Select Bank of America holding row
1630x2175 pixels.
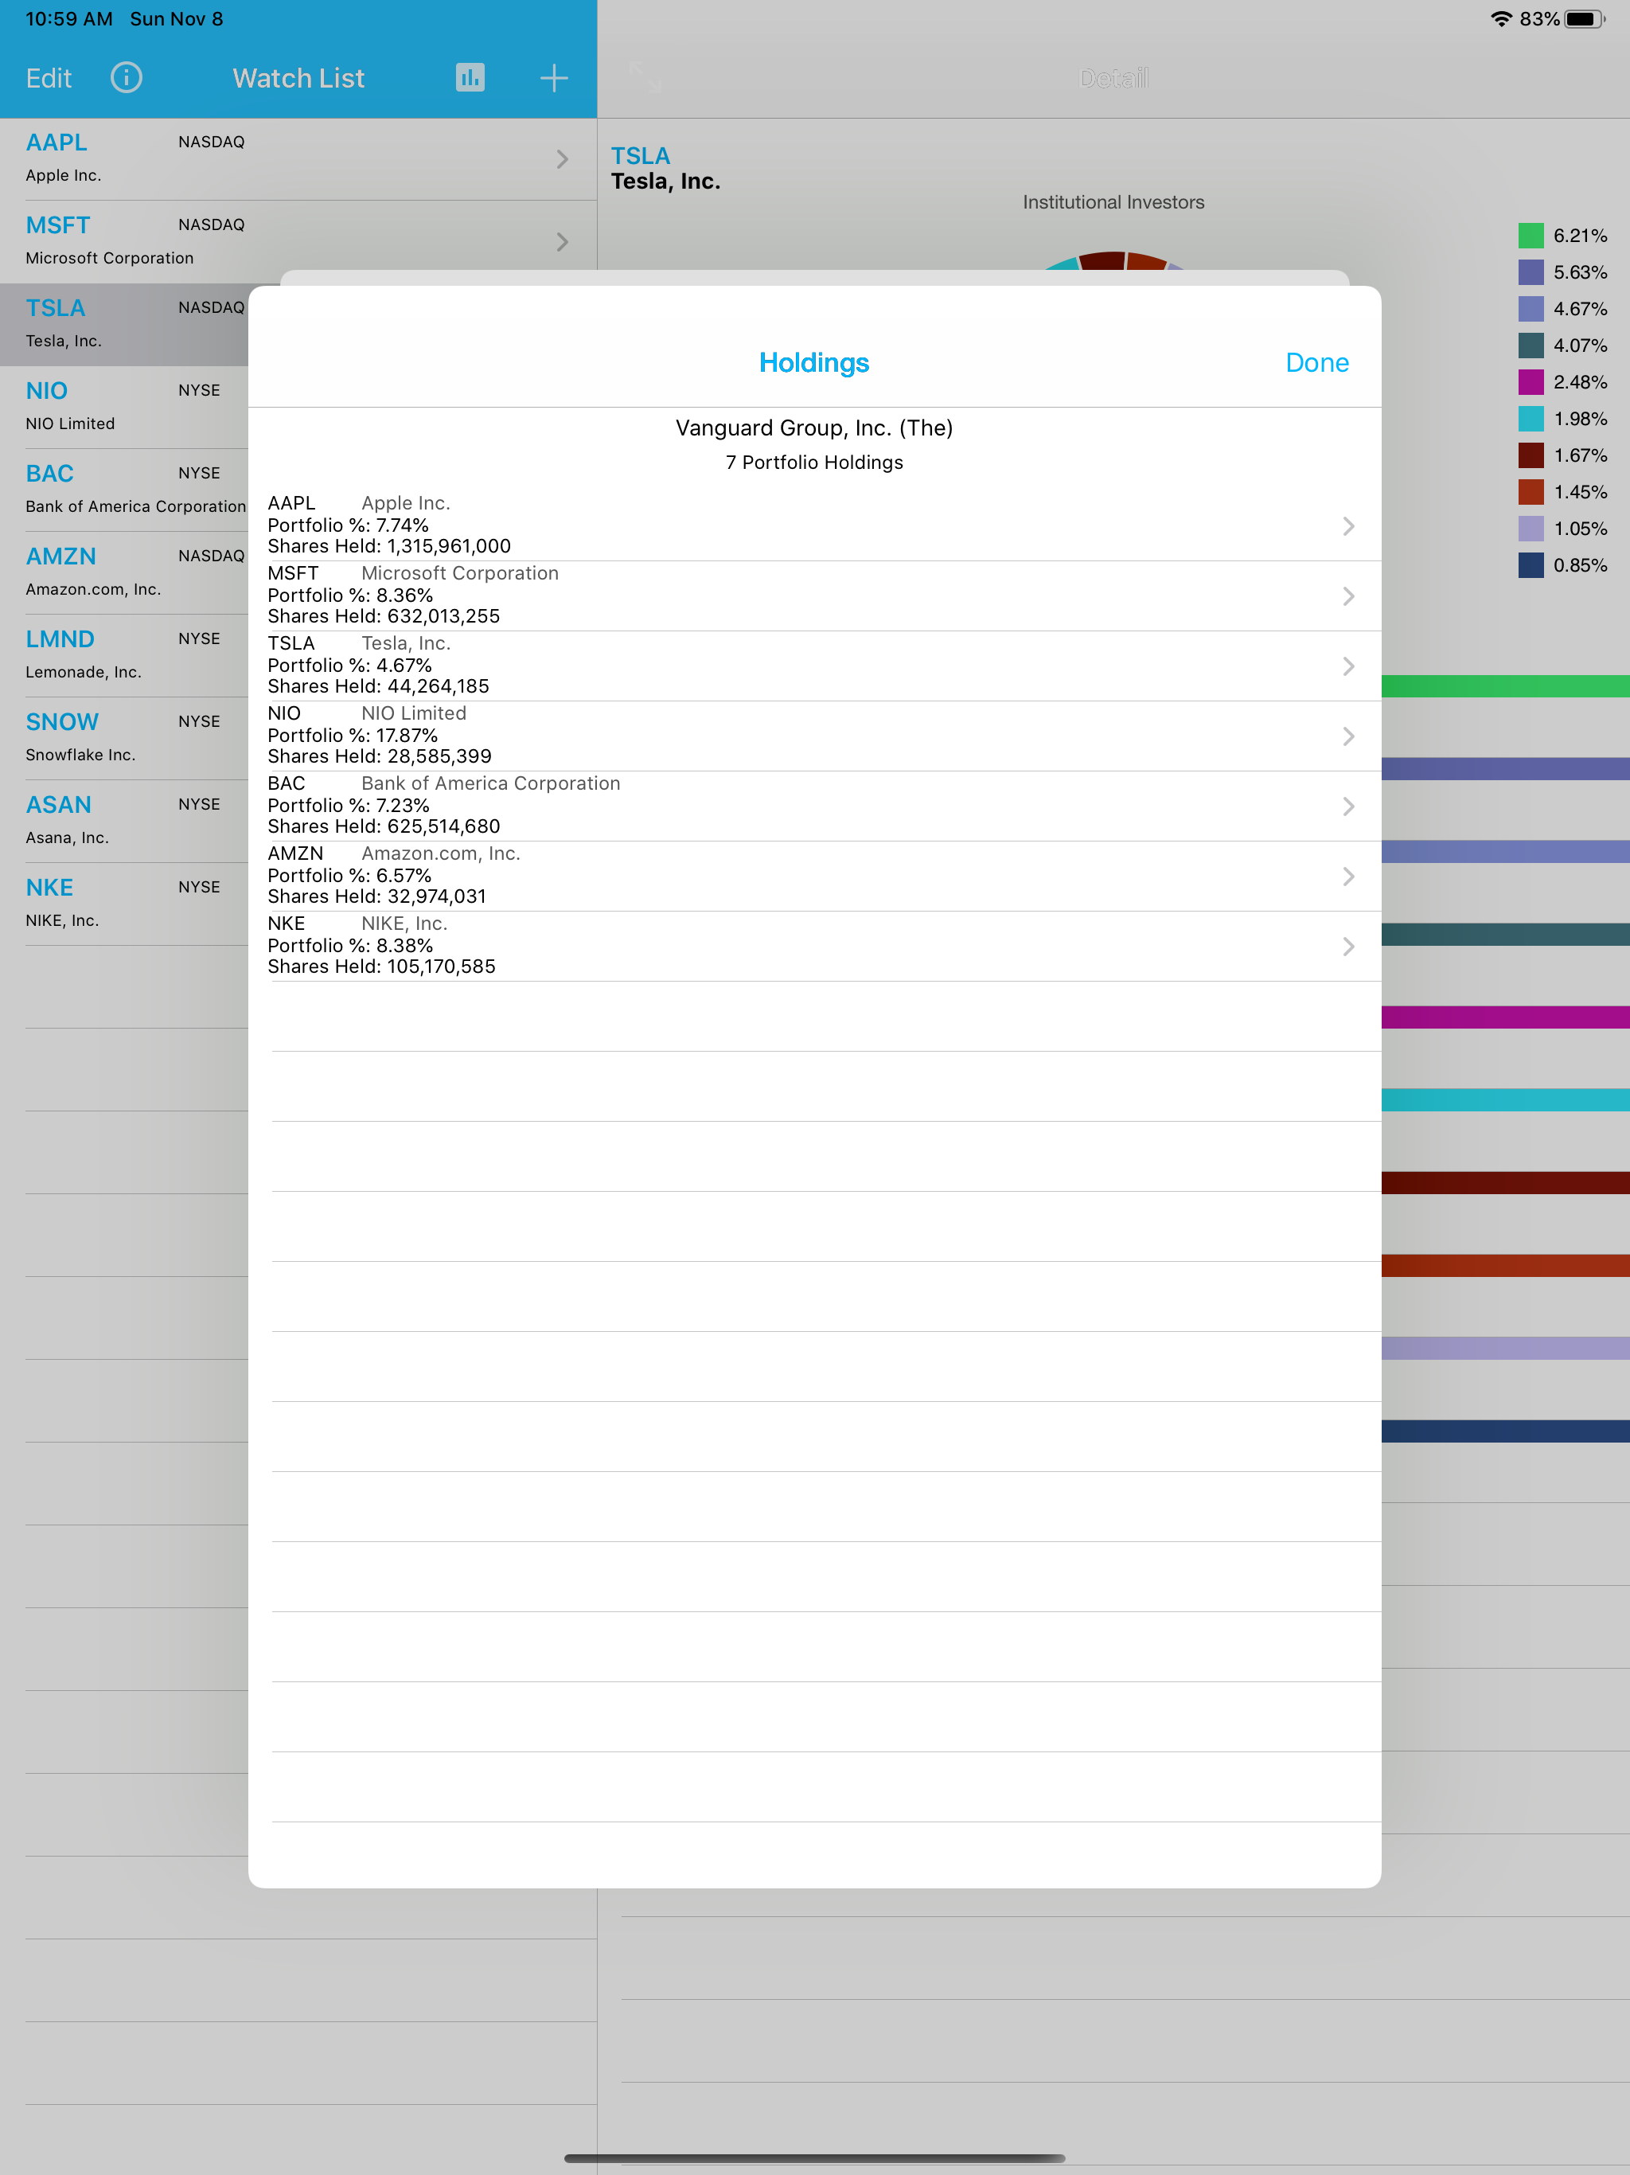click(814, 806)
